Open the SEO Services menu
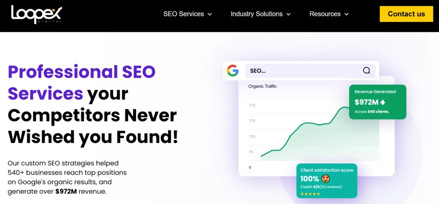Image resolution: width=439 pixels, height=204 pixels. coord(183,14)
